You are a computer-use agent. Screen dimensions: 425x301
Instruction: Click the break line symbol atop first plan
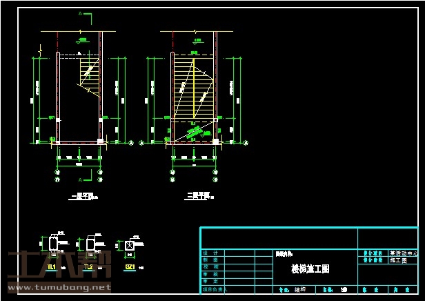click(x=80, y=32)
